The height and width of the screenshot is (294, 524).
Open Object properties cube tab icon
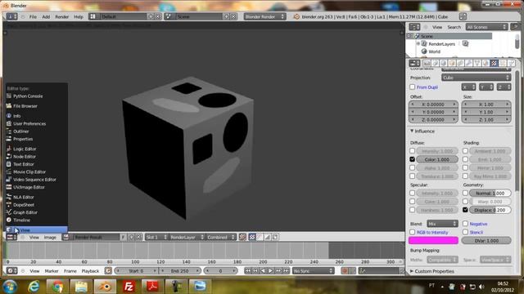pos(452,63)
